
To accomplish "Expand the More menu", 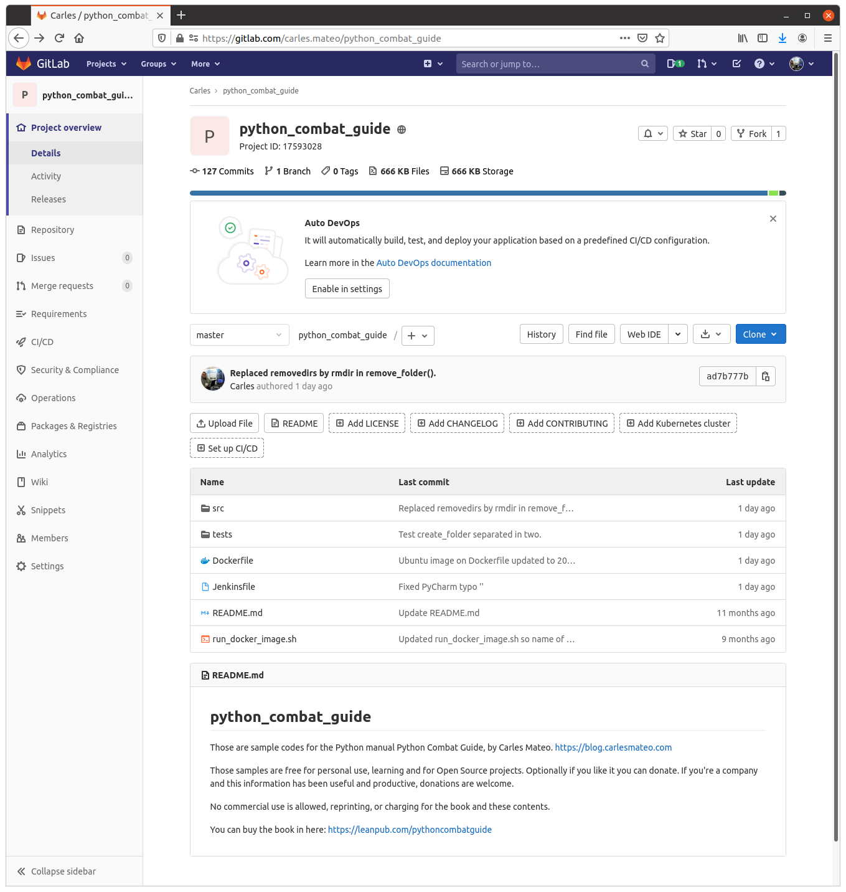I will 205,64.
